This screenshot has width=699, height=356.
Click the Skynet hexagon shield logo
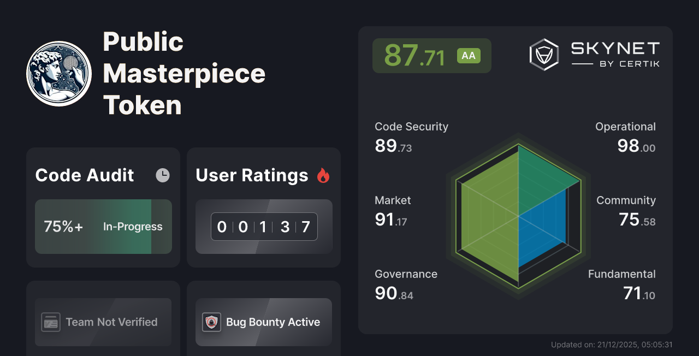pos(544,54)
